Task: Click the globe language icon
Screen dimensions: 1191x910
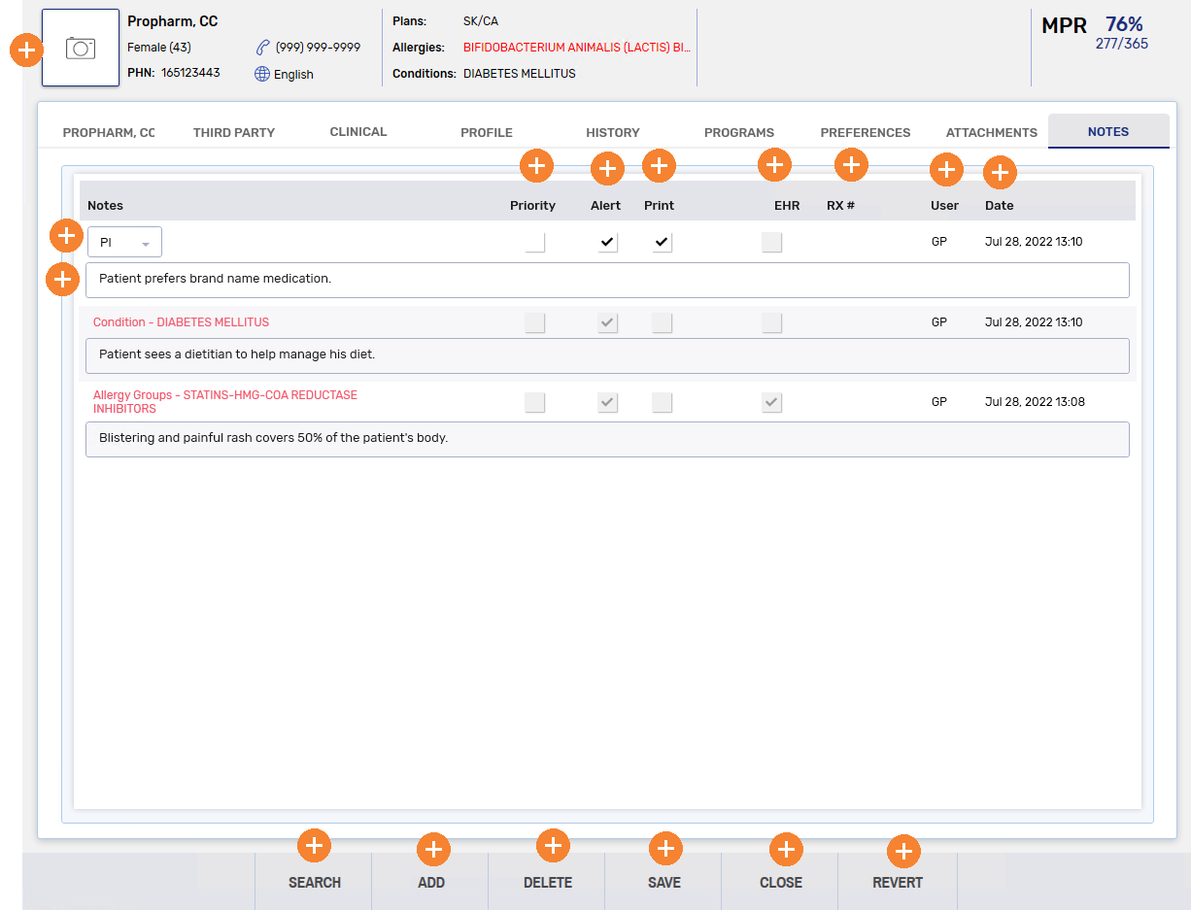Action: point(262,74)
